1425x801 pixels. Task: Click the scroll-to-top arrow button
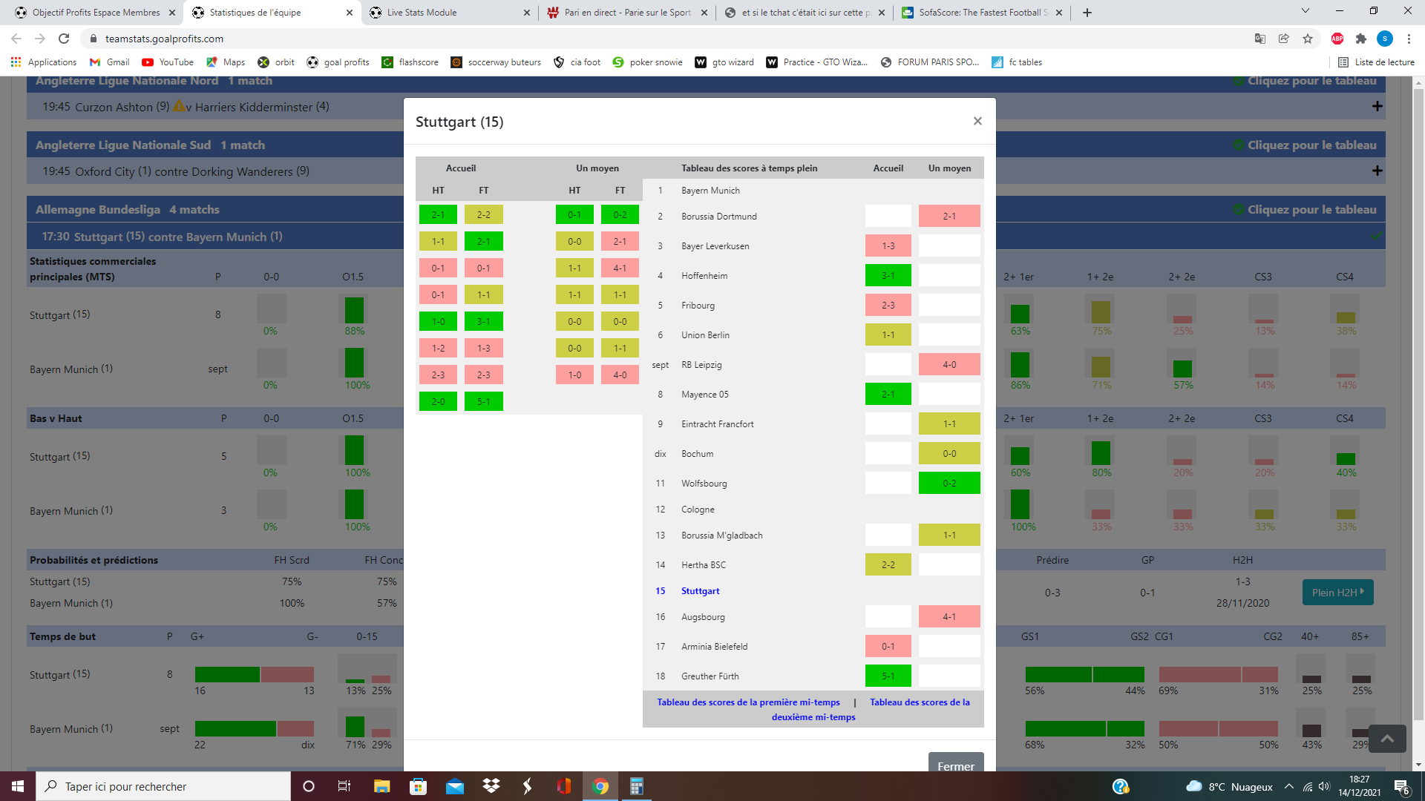coord(1387,738)
